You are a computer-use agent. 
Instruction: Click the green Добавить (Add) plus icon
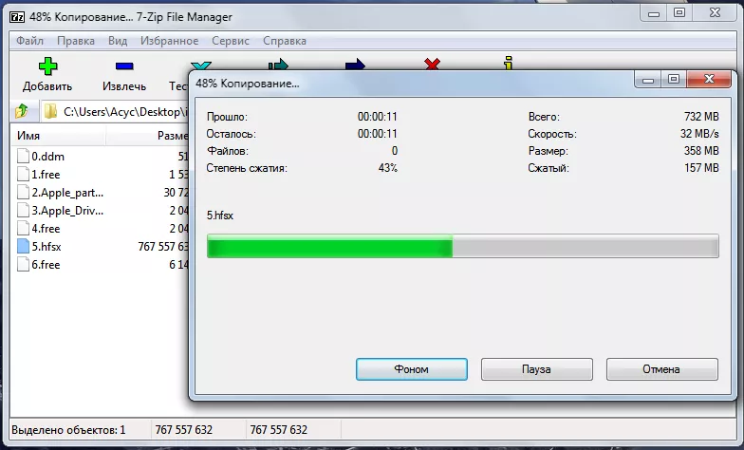(46, 66)
